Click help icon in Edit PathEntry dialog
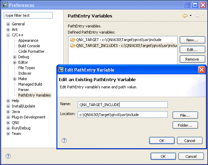This screenshot has height=165, width=208. (x=64, y=140)
